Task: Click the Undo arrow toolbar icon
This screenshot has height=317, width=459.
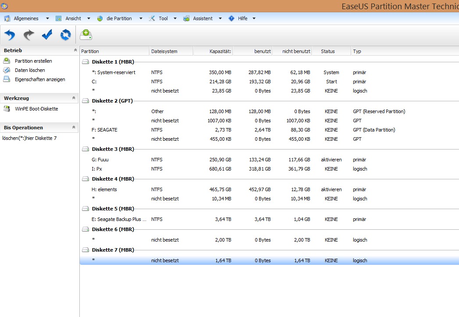Action: pos(10,35)
